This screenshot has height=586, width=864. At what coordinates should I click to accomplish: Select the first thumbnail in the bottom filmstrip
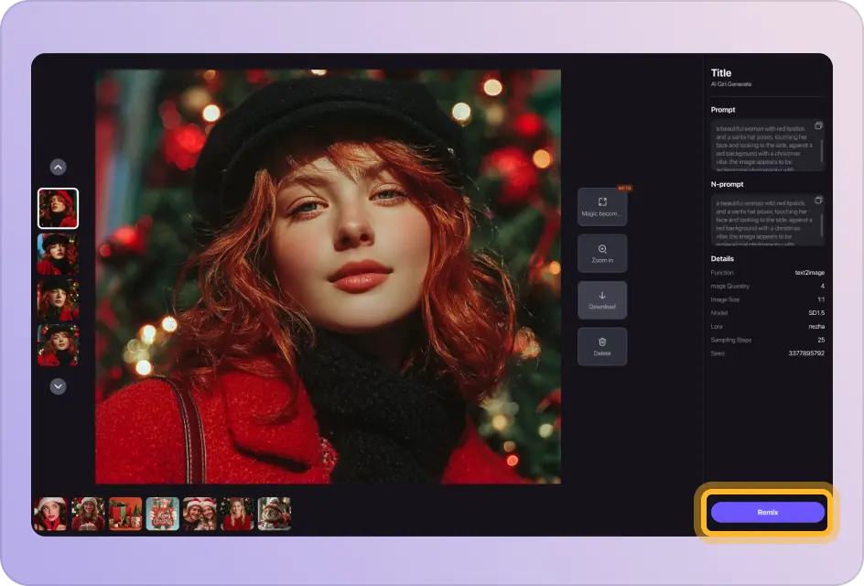(x=50, y=513)
